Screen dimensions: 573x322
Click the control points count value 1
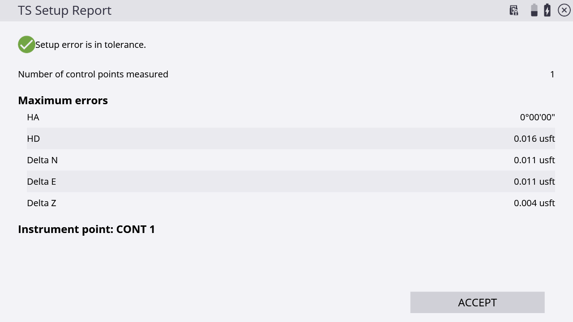coord(552,74)
